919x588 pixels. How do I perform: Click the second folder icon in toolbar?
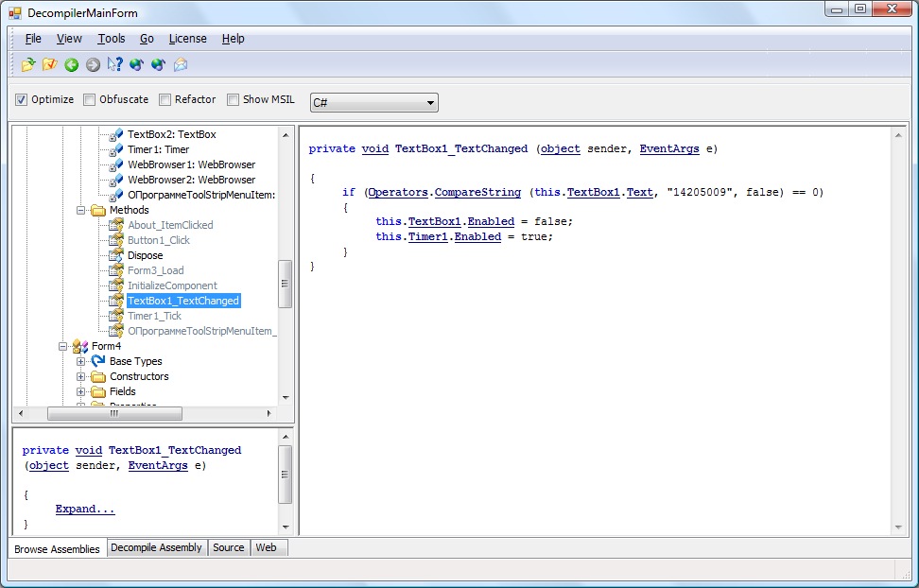[x=50, y=64]
